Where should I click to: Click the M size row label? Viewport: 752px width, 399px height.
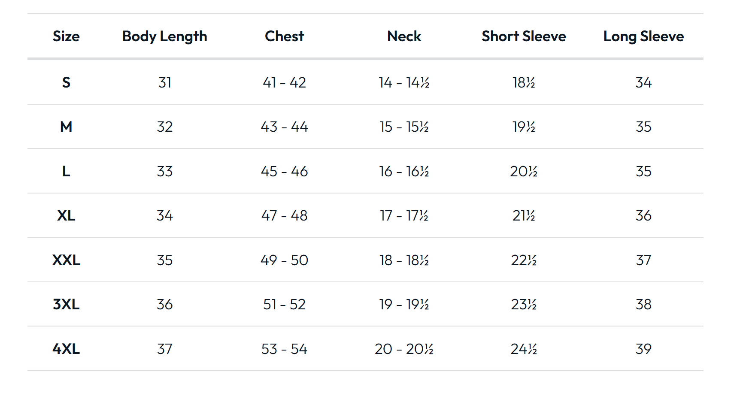coord(66,127)
